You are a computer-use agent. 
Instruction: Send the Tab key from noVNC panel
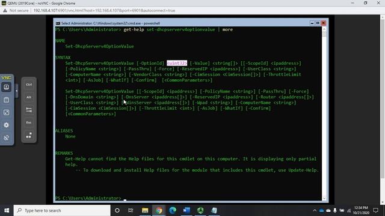pyautogui.click(x=29, y=110)
